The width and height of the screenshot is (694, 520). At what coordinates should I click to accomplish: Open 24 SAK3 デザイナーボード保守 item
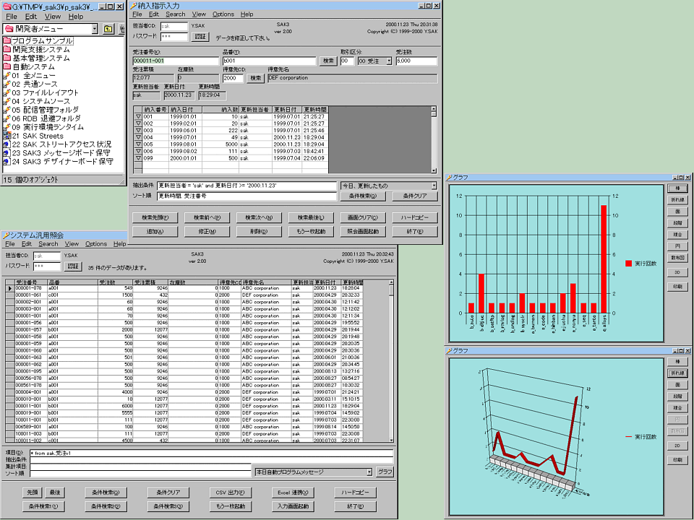pos(61,162)
